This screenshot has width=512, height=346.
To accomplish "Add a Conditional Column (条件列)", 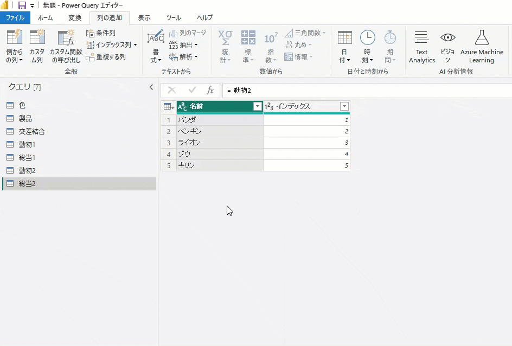I will (100, 33).
